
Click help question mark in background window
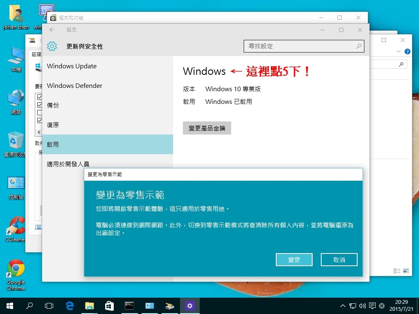point(407,52)
